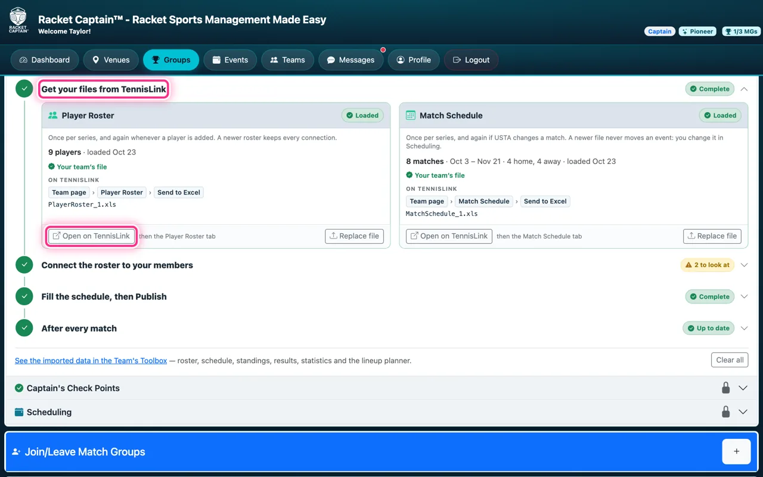763x477 pixels.
Task: Click the Pioneer badge in the header
Action: 697,32
